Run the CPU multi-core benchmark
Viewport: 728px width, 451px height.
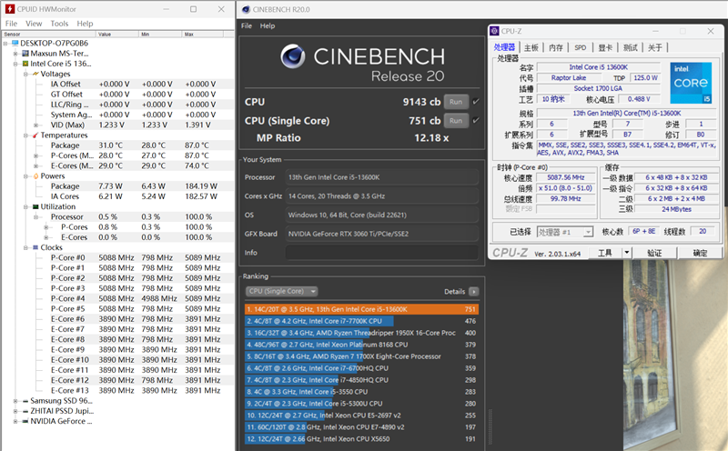[456, 102]
